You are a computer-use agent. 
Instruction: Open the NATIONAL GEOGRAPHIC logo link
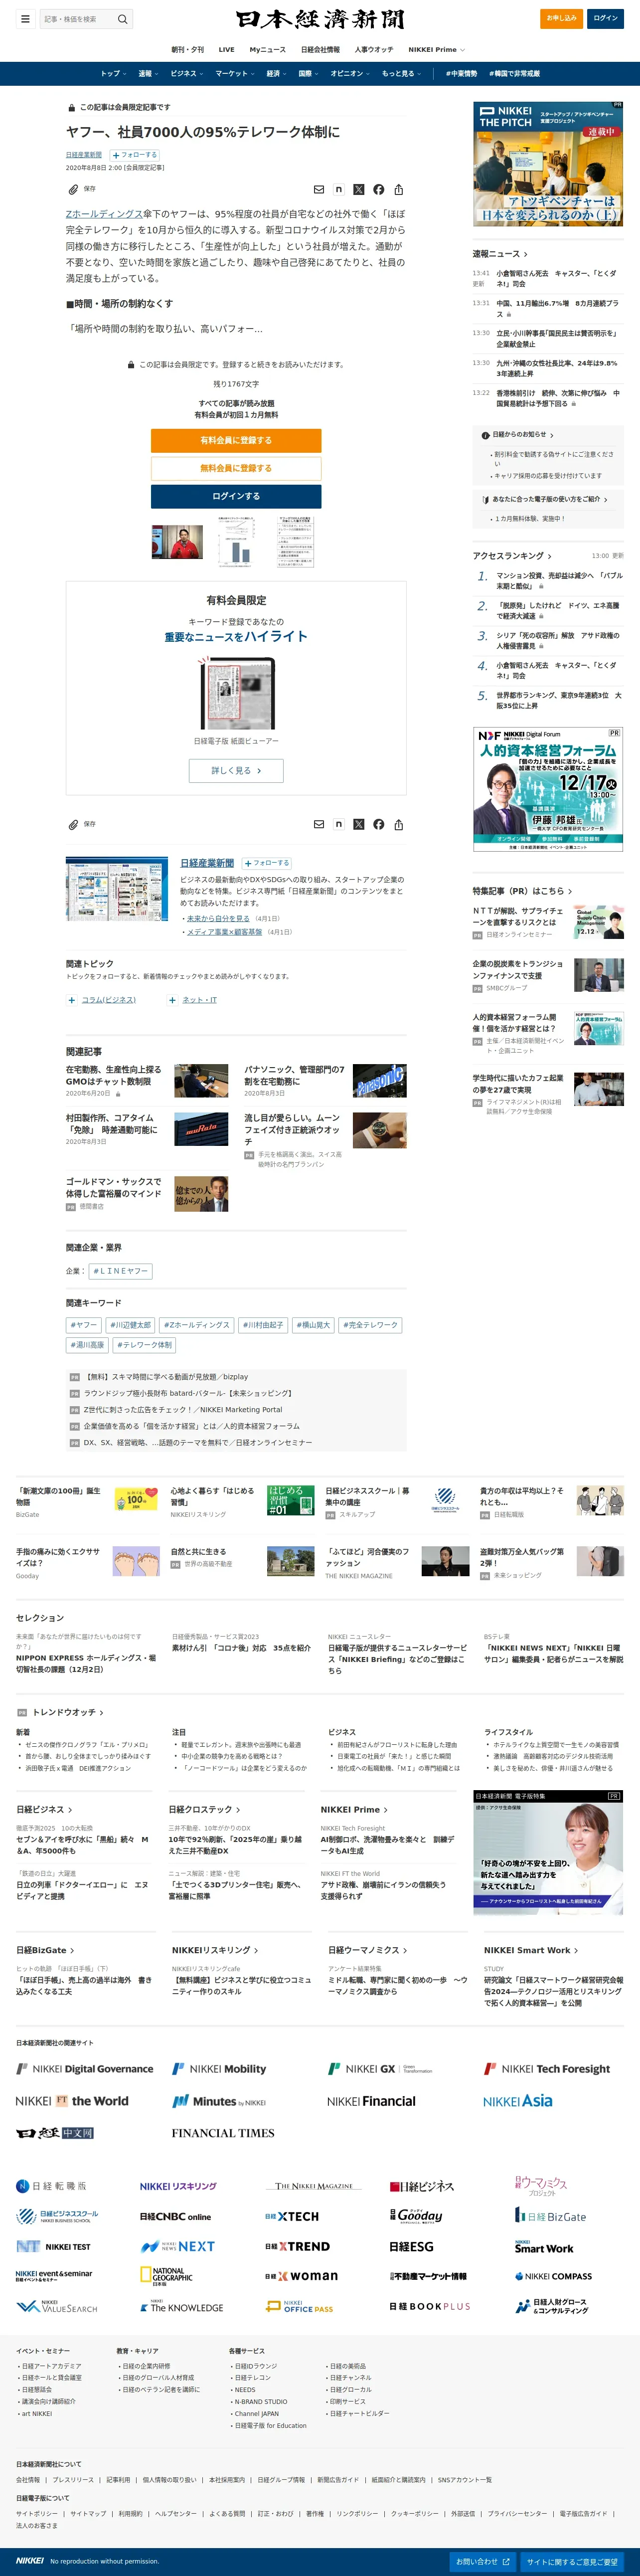[x=166, y=2277]
